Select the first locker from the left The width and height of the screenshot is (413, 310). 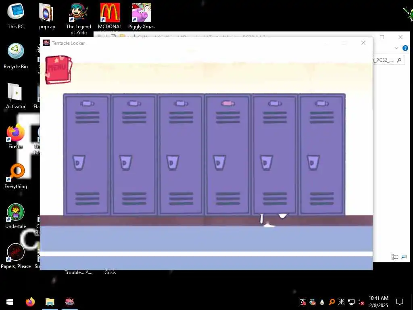[87, 155]
